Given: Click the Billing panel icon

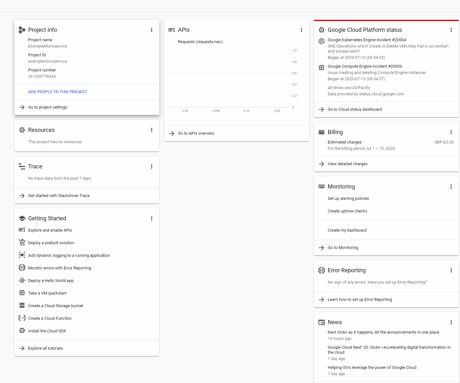Looking at the screenshot, I should (321, 132).
